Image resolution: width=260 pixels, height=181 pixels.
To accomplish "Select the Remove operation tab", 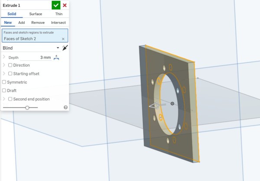I will (x=38, y=23).
